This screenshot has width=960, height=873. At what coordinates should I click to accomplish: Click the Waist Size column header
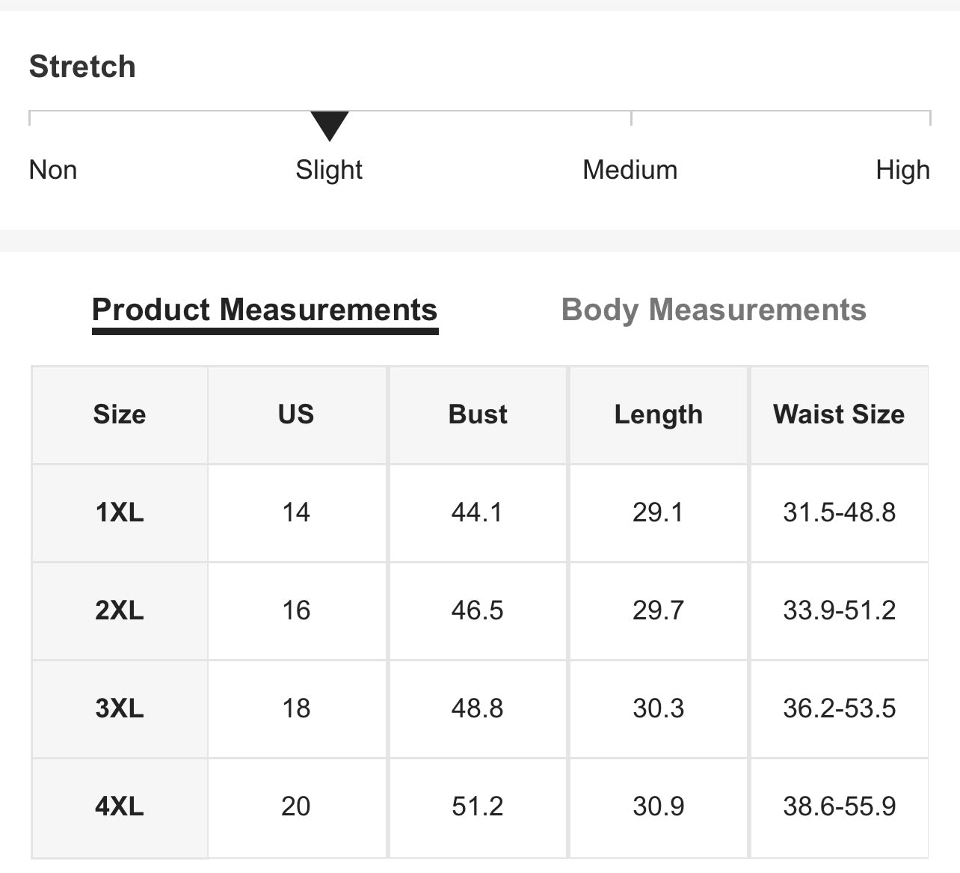839,414
